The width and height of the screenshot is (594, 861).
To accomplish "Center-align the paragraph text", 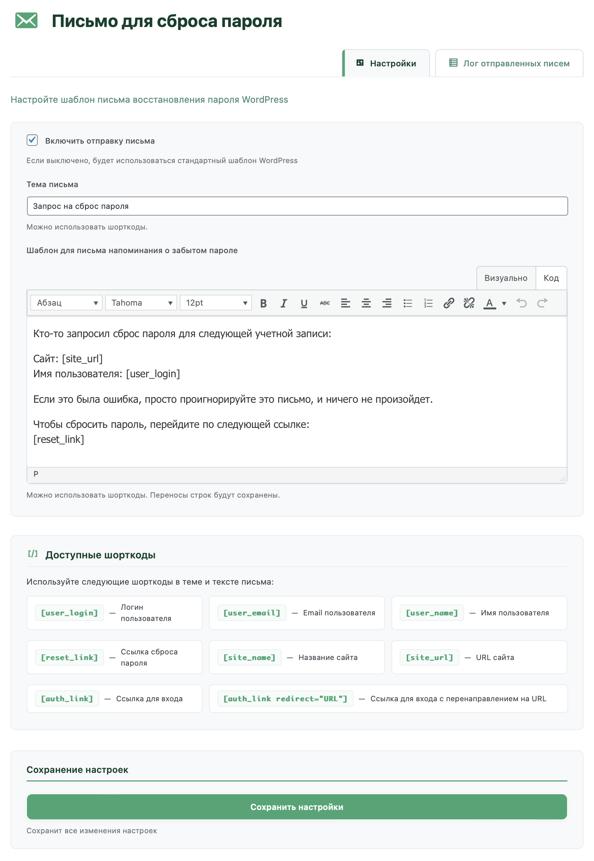I will pyautogui.click(x=366, y=303).
